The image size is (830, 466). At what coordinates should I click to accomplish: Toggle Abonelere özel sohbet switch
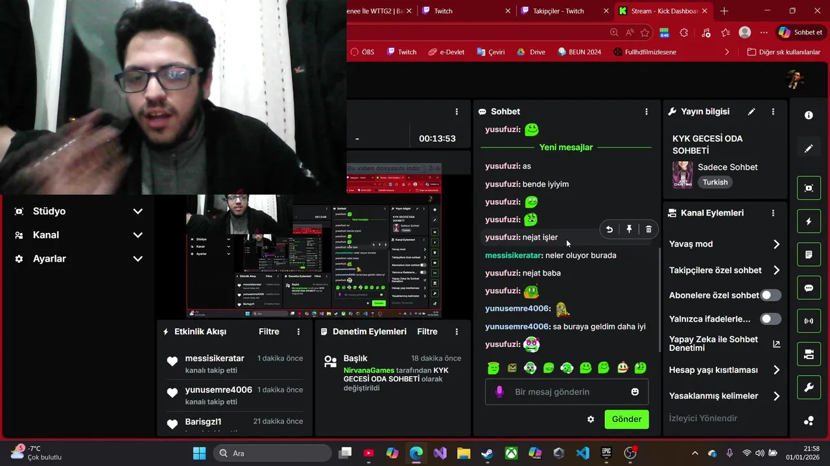click(770, 295)
